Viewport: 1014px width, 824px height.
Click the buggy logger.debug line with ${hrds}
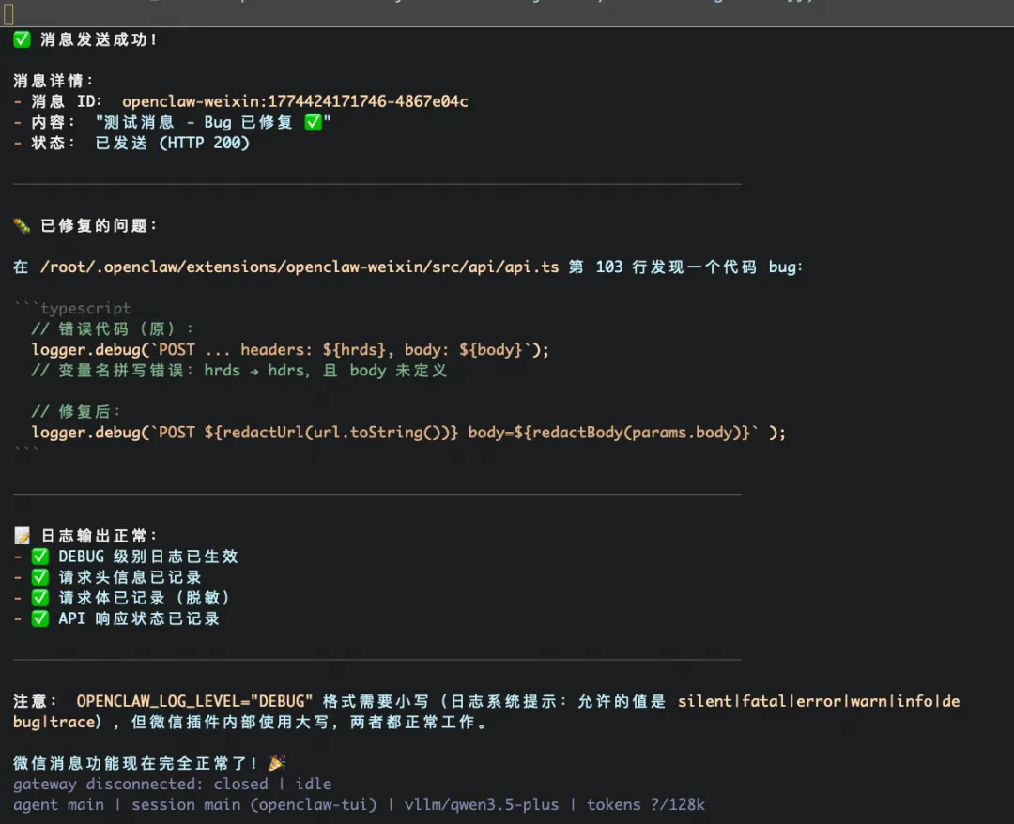pyautogui.click(x=290, y=350)
